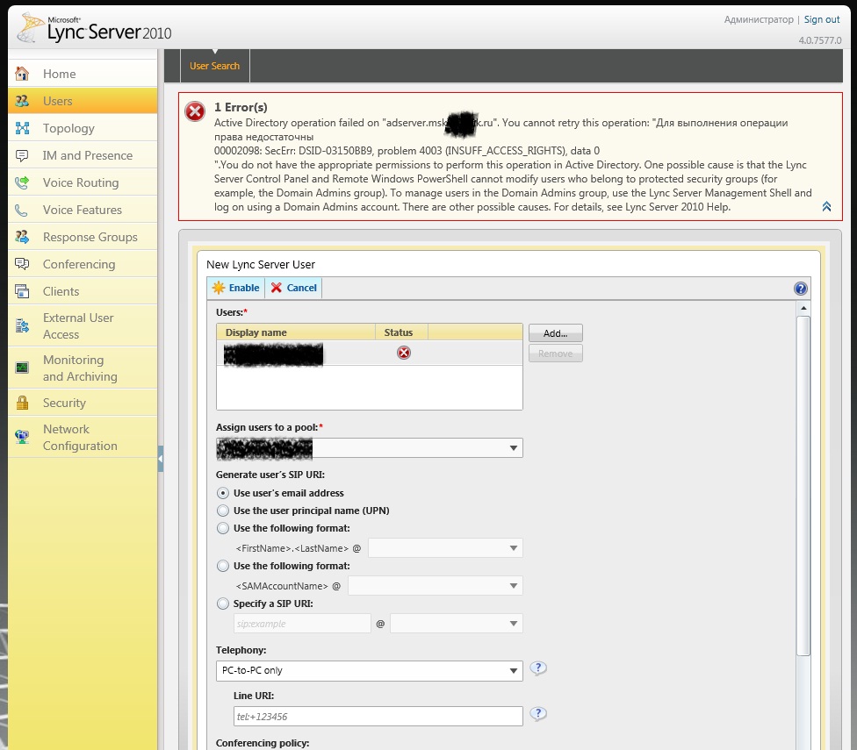Click the Sign out link
Image resolution: width=857 pixels, height=750 pixels.
coord(822,19)
